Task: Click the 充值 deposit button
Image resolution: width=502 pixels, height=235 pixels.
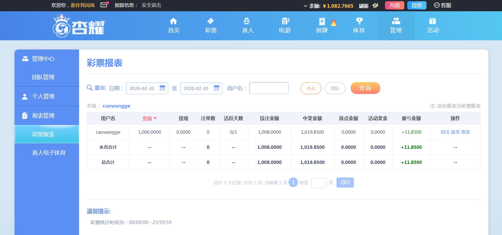Action: click(x=394, y=5)
